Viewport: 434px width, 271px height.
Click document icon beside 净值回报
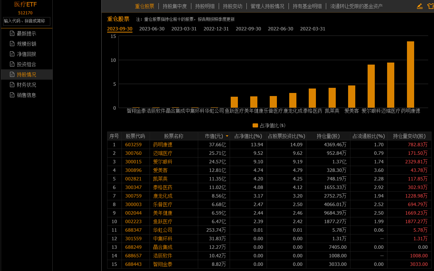click(x=12, y=54)
